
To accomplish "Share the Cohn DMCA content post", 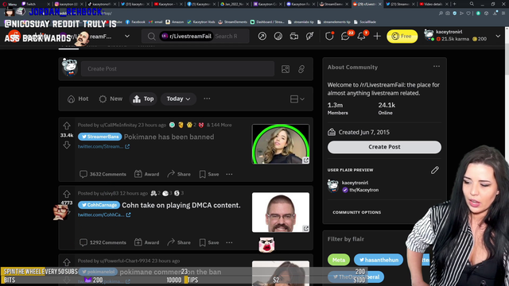I will [x=179, y=242].
